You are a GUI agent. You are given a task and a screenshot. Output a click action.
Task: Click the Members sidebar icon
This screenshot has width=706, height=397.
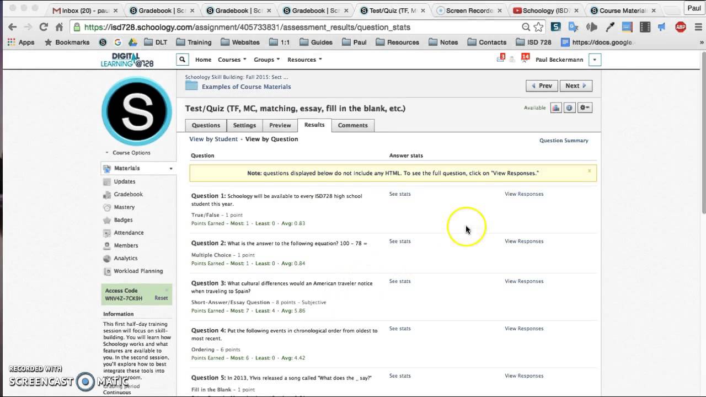[x=107, y=245]
